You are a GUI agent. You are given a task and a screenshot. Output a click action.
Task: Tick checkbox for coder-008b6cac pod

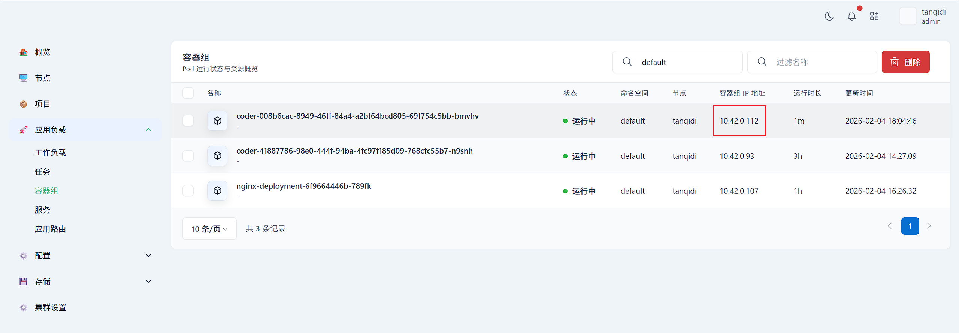click(188, 121)
